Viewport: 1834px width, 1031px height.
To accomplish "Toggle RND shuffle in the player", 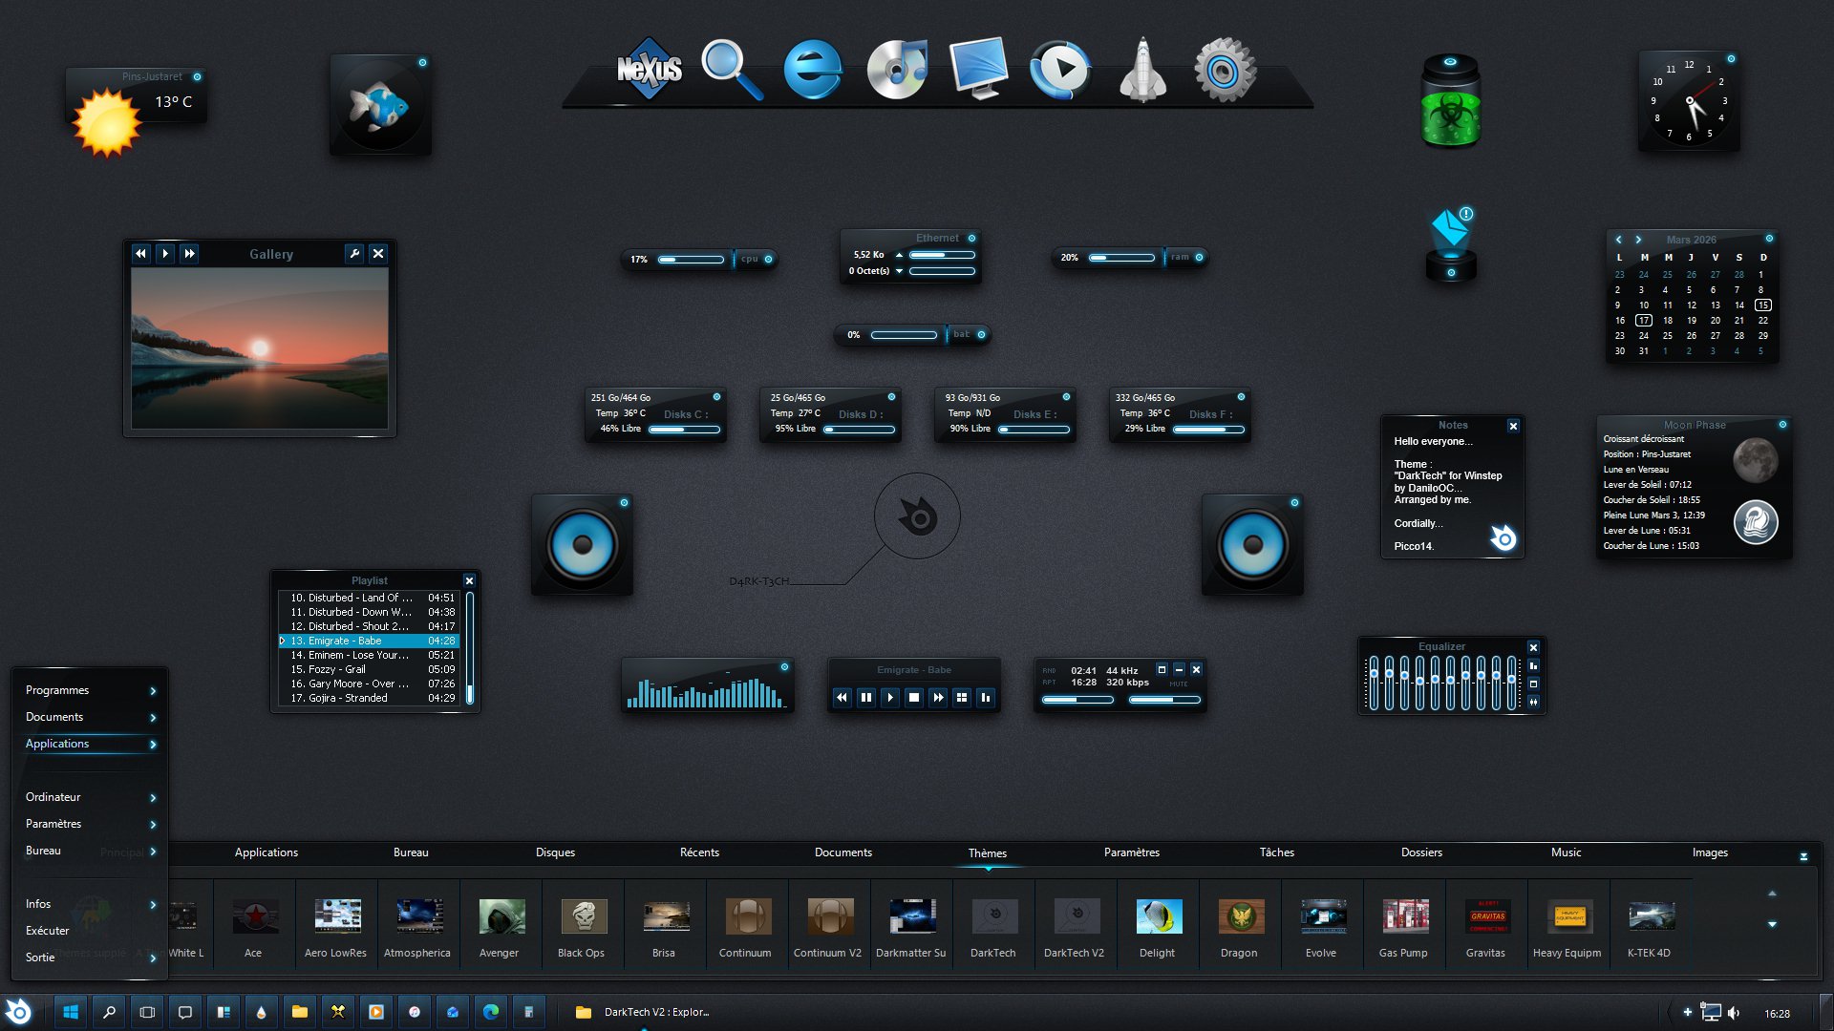I will (1049, 670).
